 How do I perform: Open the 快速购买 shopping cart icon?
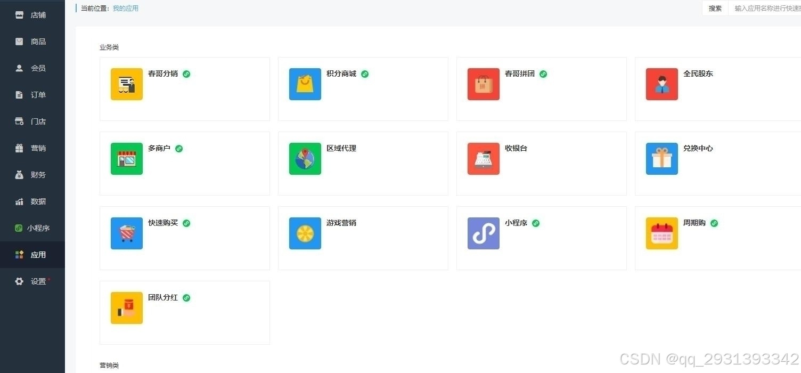click(127, 233)
